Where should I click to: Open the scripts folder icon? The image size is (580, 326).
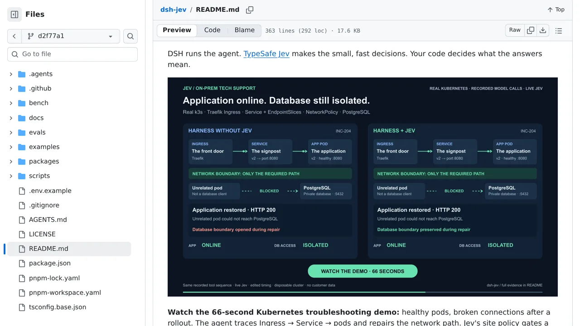coord(22,176)
